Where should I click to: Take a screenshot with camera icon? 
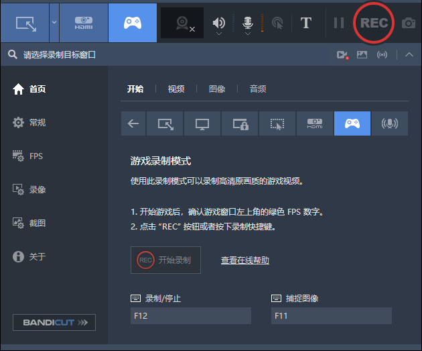click(409, 23)
